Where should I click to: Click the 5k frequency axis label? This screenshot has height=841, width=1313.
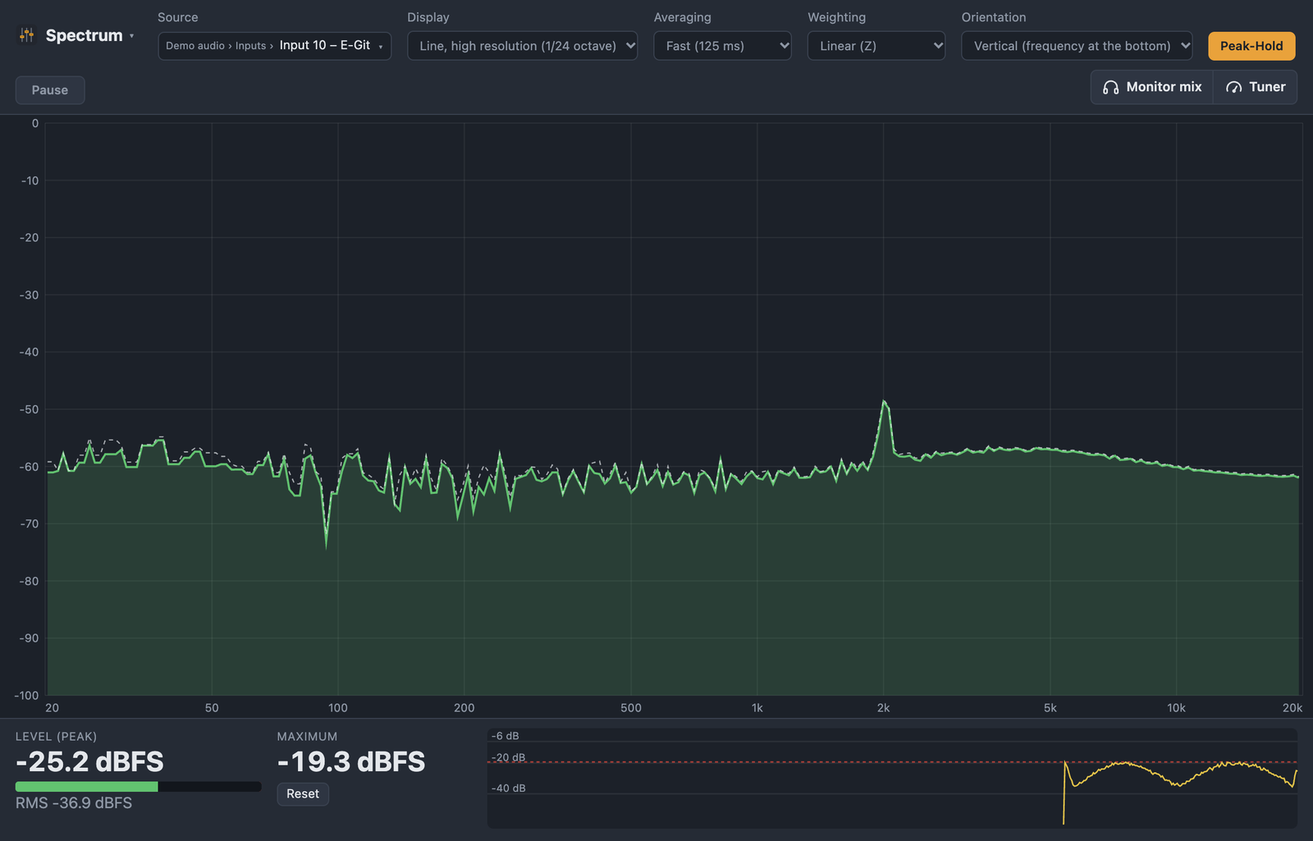1050,708
